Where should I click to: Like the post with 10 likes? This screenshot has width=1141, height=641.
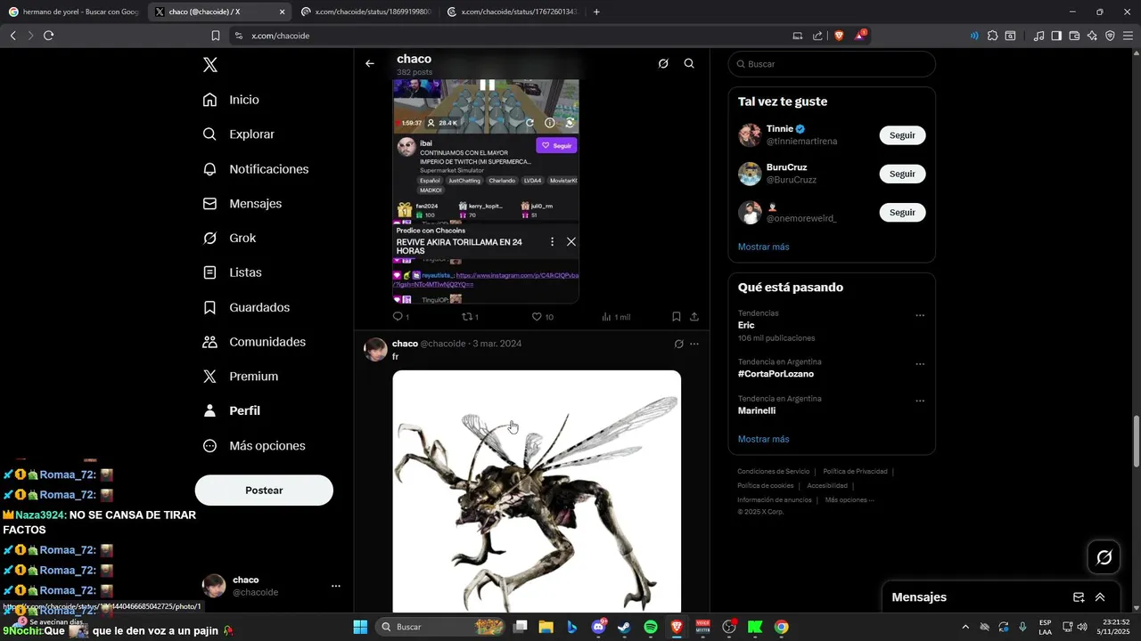537,316
